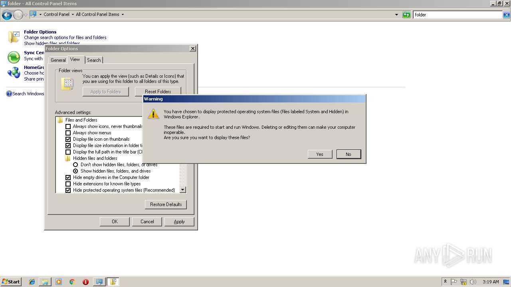Expand the Control Panel breadcrumb arrow
This screenshot has width=511, height=287.
coord(73,14)
